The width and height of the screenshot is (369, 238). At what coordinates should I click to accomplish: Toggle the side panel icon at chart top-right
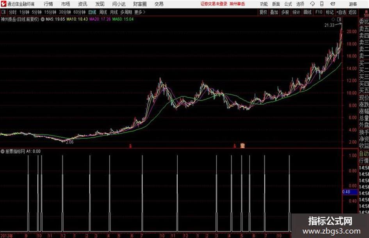pos(339,20)
